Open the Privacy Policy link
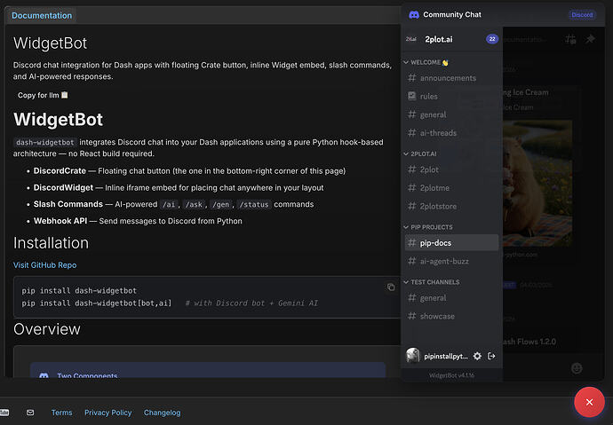This screenshot has height=425, width=613. [x=107, y=413]
